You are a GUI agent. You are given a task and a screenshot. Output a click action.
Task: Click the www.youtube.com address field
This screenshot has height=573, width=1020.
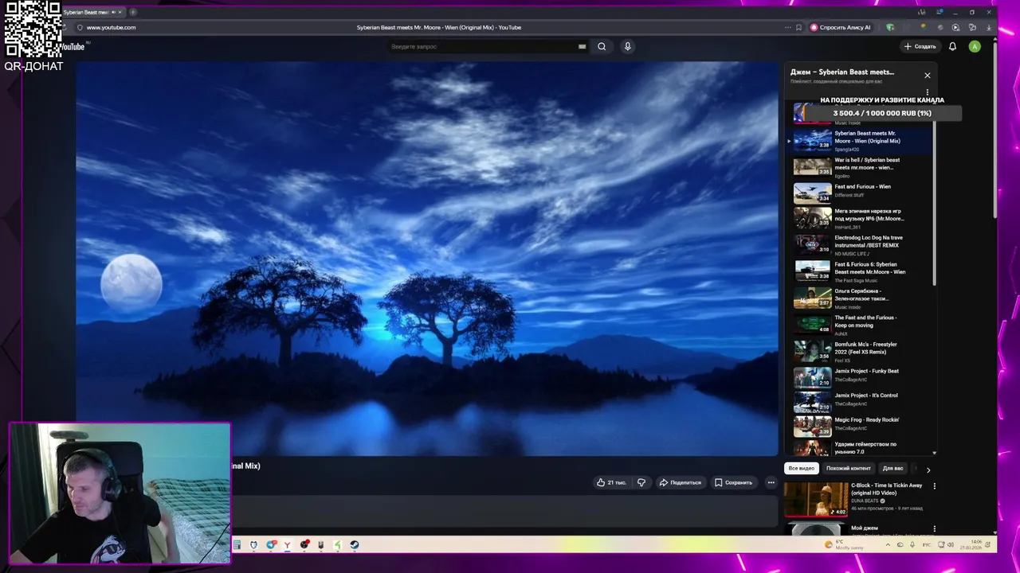(112, 27)
